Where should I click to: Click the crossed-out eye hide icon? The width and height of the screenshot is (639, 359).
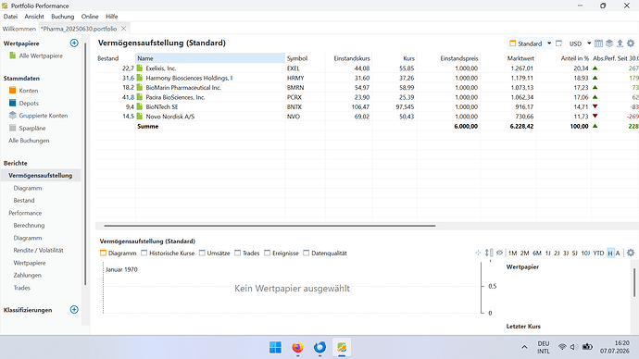click(x=499, y=253)
